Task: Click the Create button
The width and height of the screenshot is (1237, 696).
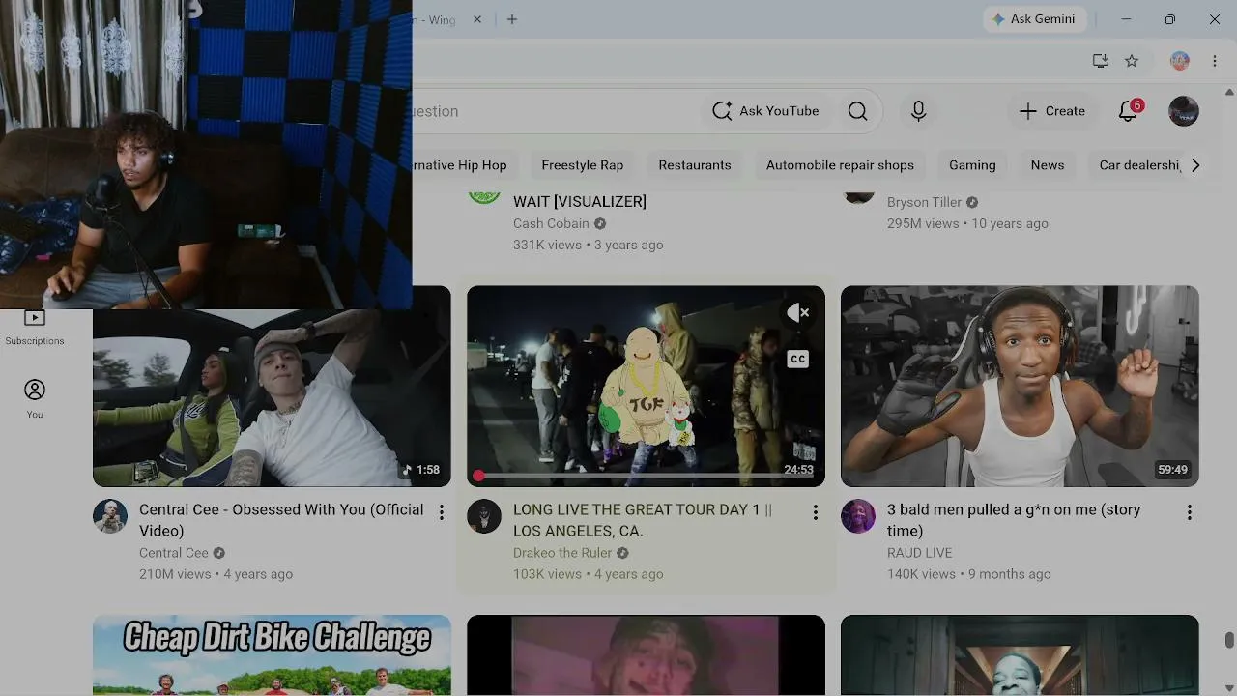Action: click(x=1052, y=111)
